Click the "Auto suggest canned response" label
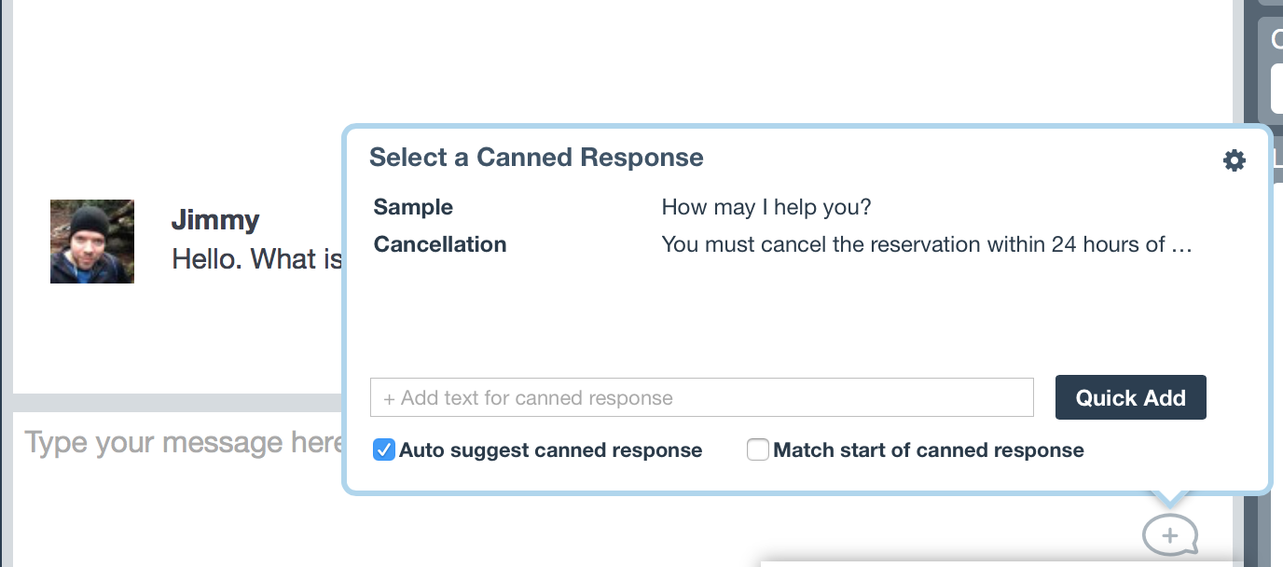The height and width of the screenshot is (567, 1283). click(x=551, y=450)
